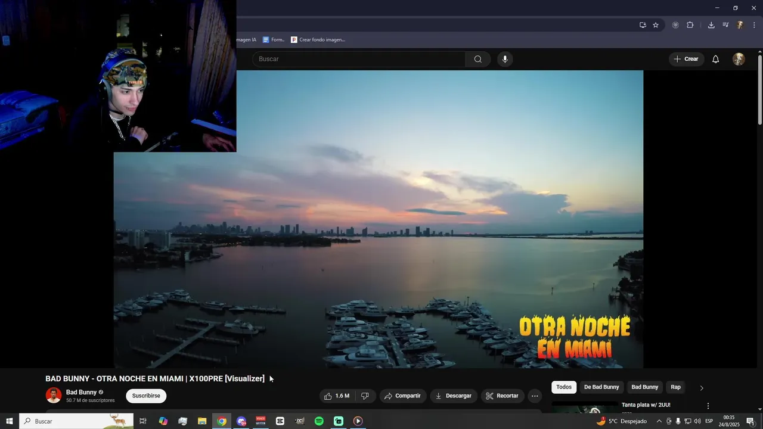Like the video with thumbs-up 1.6 M
This screenshot has height=429, width=763.
click(337, 396)
